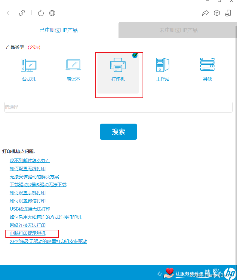Click the 搜索 search button

click(118, 132)
